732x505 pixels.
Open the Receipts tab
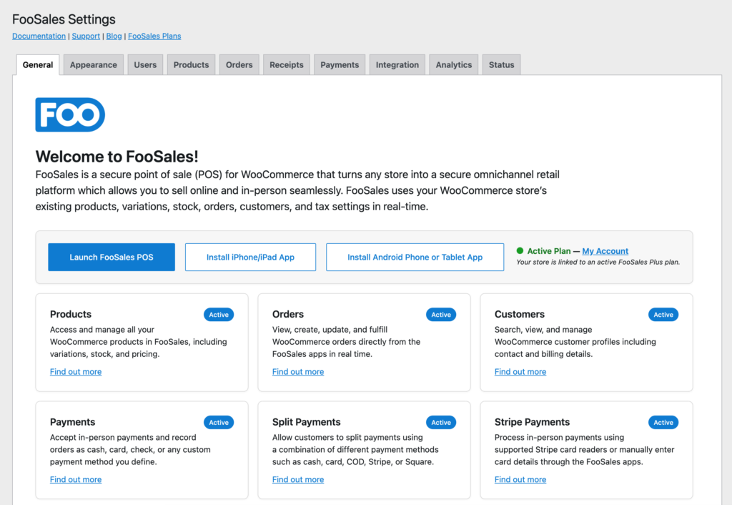pyautogui.click(x=286, y=64)
